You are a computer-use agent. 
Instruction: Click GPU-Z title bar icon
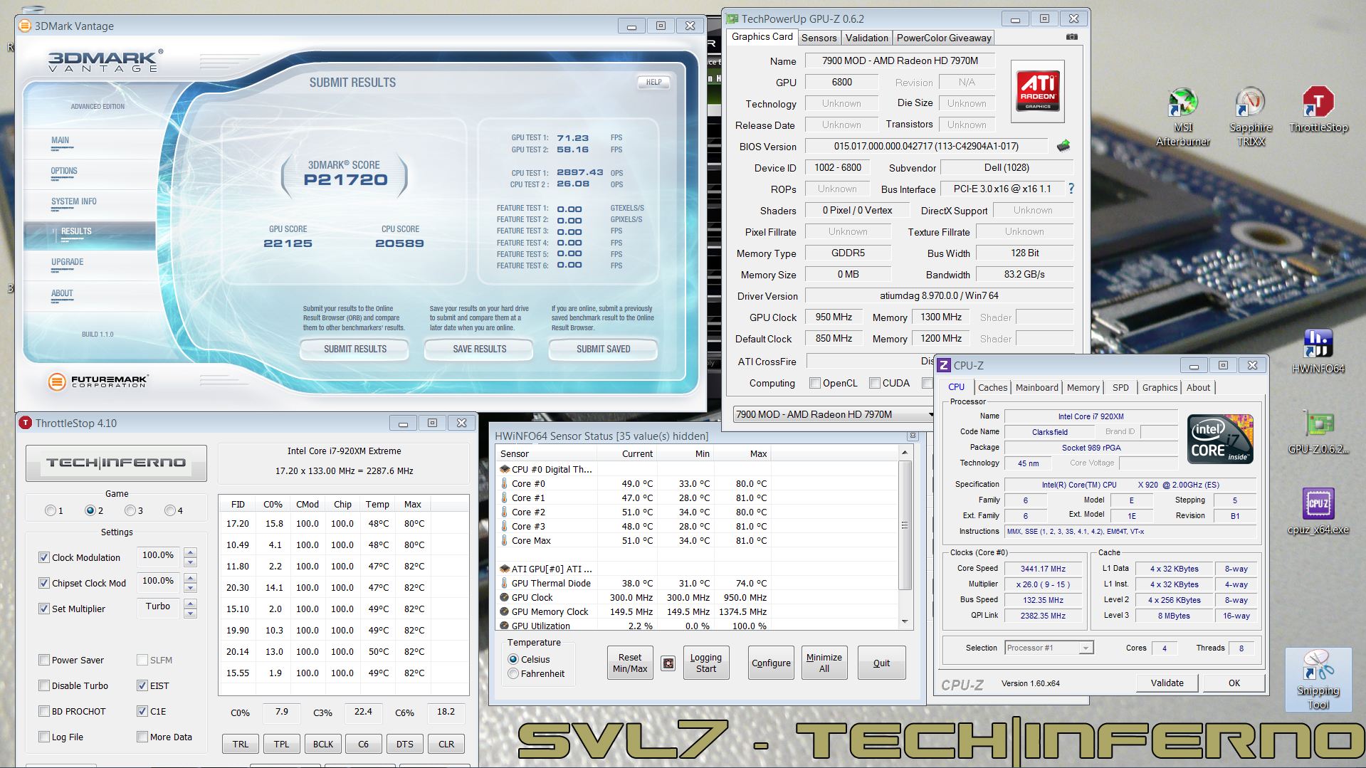732,19
